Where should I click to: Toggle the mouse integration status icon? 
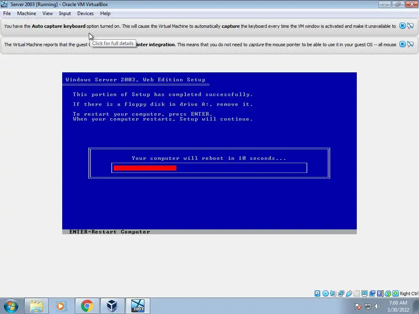pos(388,294)
